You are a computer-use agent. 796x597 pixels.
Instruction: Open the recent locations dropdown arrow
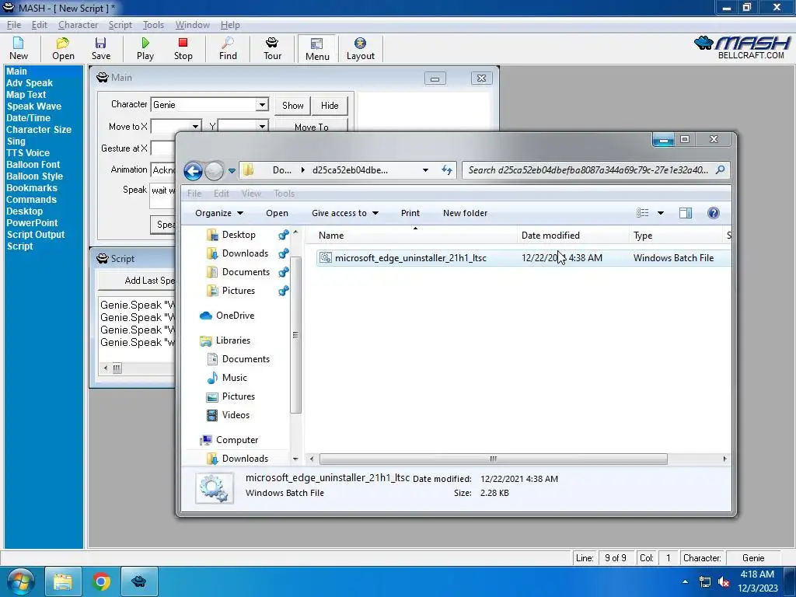pos(232,171)
